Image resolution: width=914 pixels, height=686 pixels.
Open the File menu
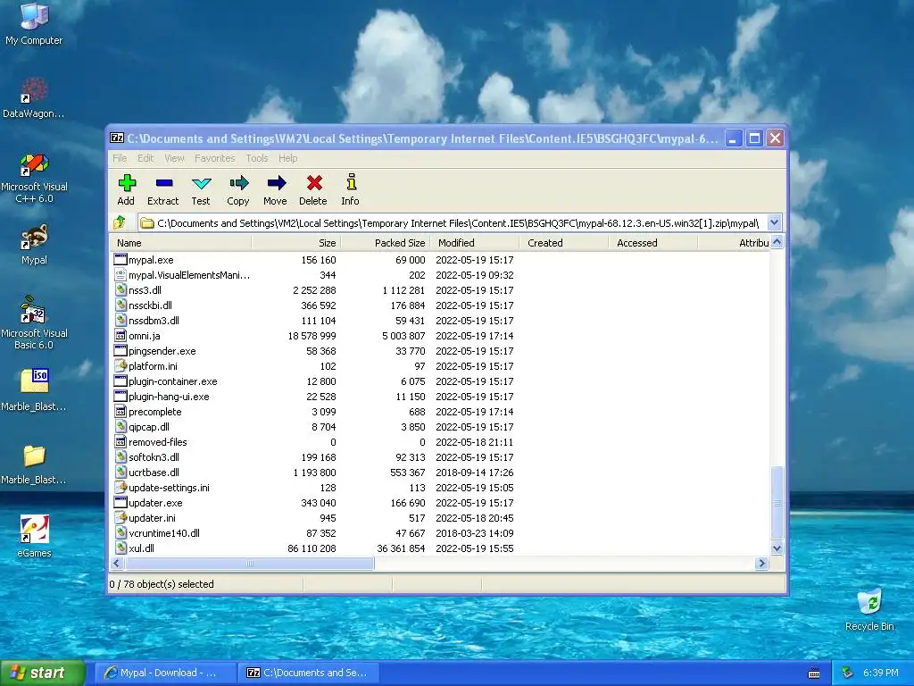click(120, 158)
